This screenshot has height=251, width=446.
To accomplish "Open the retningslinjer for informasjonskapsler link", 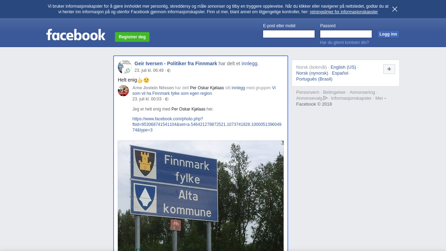I will coord(344,12).
